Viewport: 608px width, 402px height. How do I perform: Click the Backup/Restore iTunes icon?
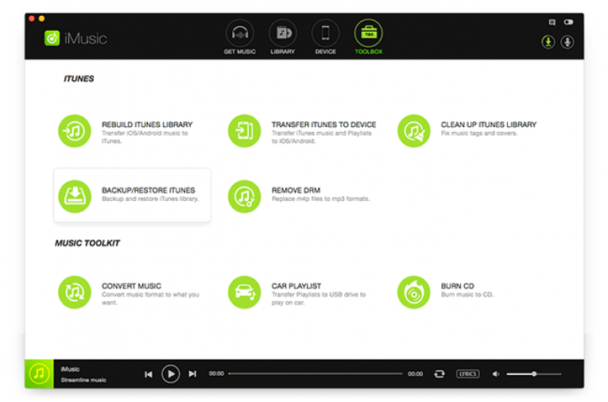click(75, 196)
